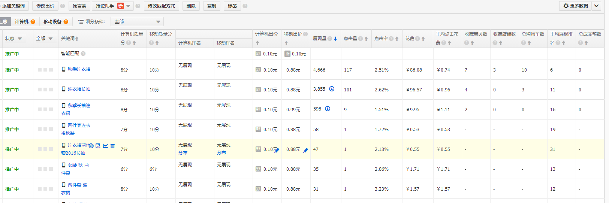This screenshot has width=609, height=203.
Task: Sort by 点击量 using up arrow
Action: pos(366,39)
